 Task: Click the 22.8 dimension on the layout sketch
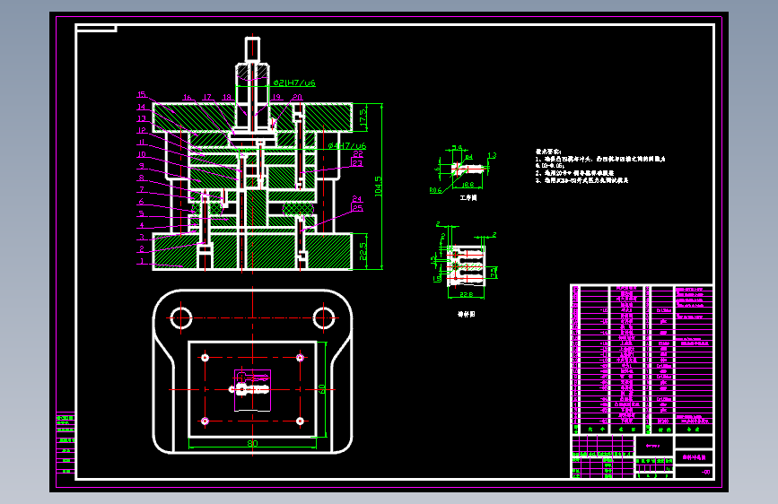[466, 295]
